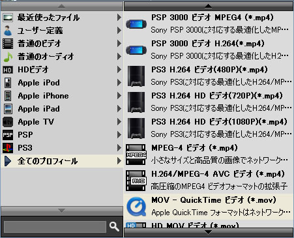Expand PSP category submenu arrow
294x238 pixels.
(x=119, y=135)
